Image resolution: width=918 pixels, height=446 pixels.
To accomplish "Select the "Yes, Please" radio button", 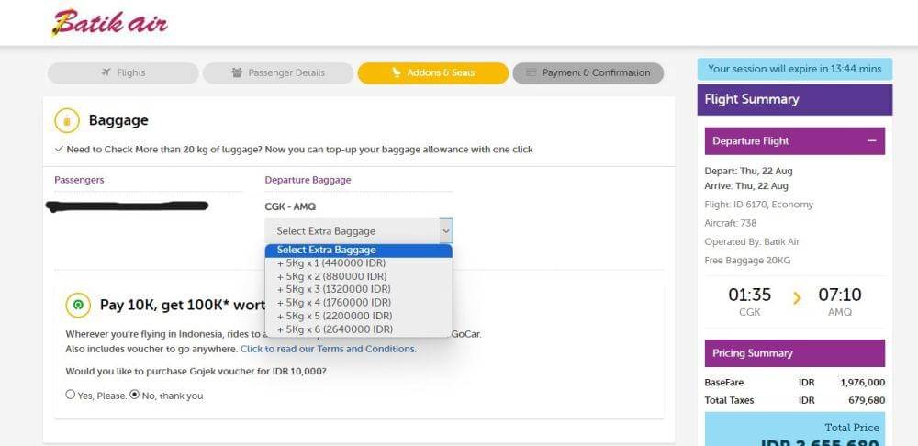I will (71, 395).
